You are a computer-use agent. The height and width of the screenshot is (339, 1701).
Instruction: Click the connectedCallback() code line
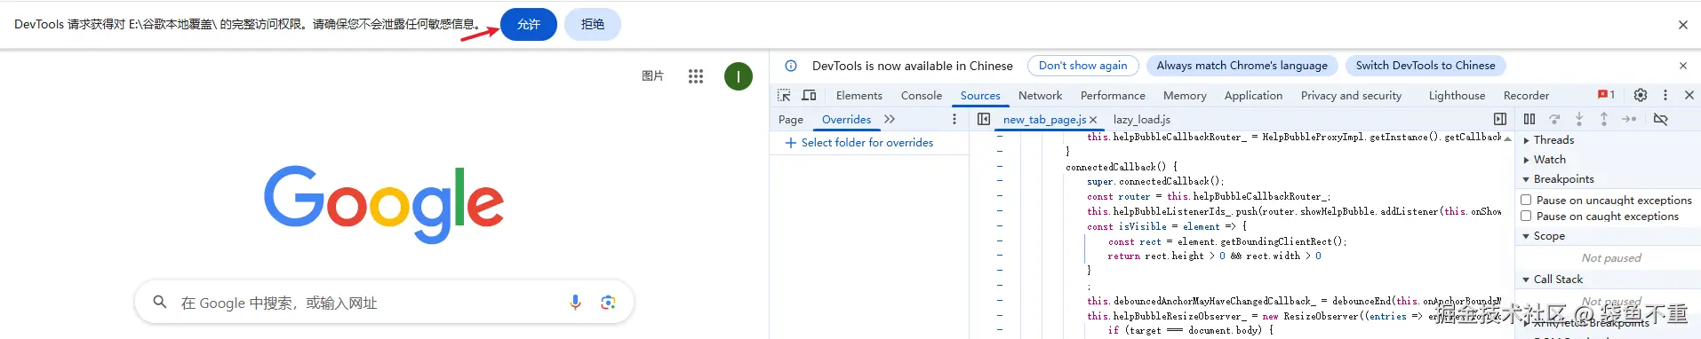(x=1122, y=167)
